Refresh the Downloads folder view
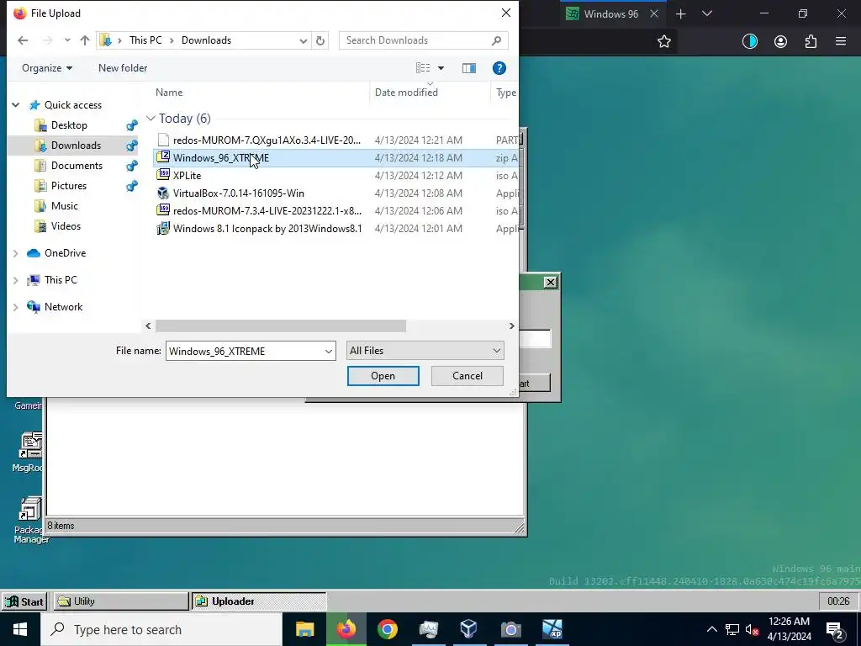This screenshot has width=861, height=646. pyautogui.click(x=320, y=40)
